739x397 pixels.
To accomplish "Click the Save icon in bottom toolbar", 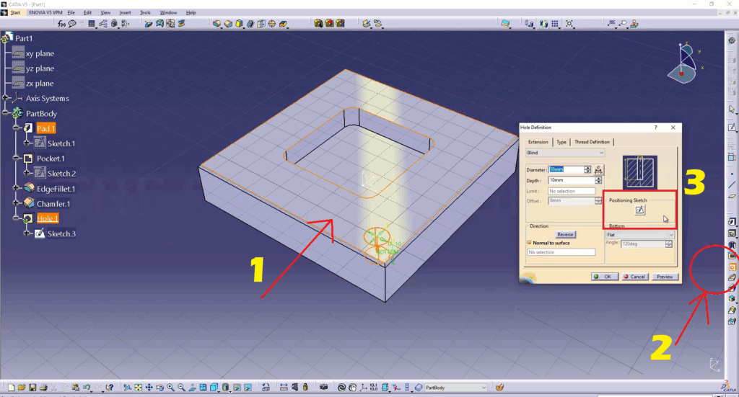I will (33, 388).
